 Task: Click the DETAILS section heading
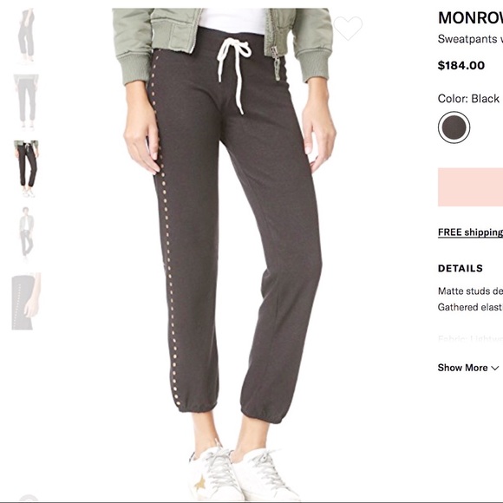[x=461, y=268]
